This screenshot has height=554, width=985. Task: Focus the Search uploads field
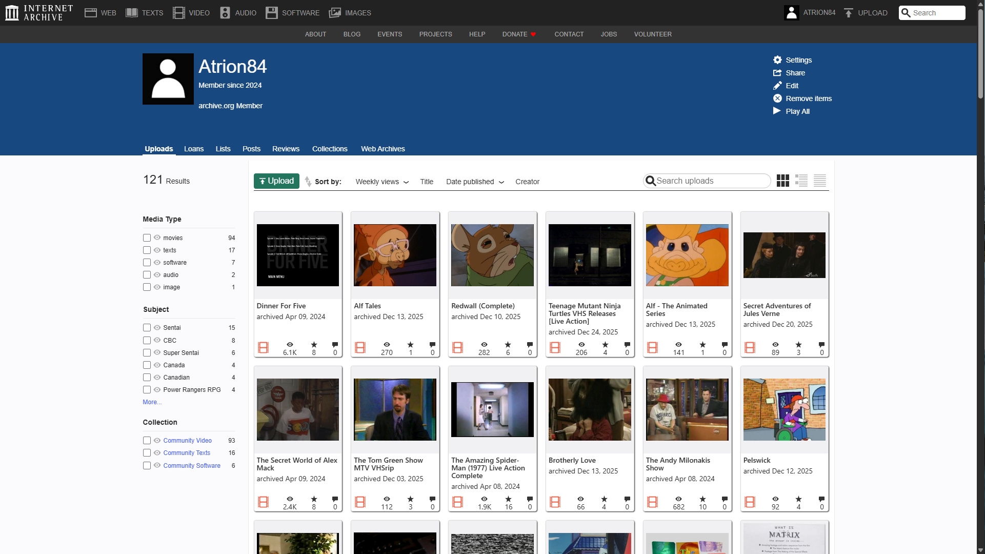pyautogui.click(x=711, y=181)
